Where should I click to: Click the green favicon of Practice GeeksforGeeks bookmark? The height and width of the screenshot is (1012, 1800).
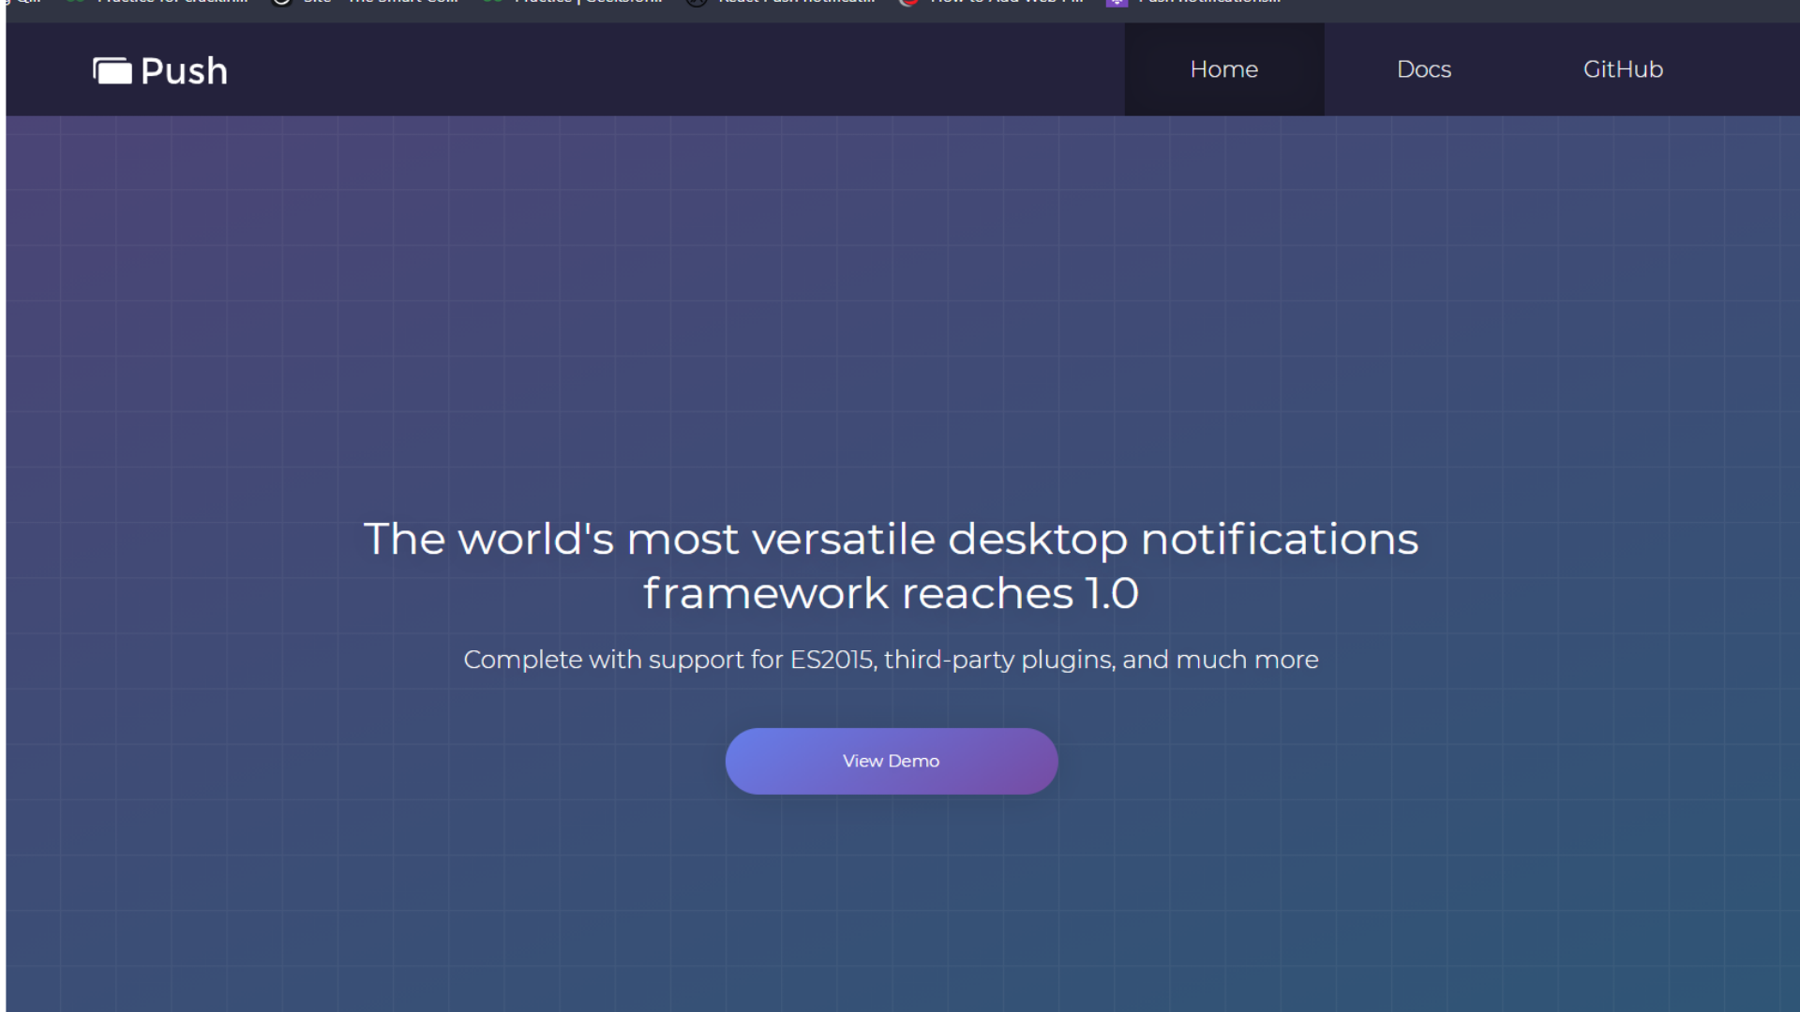point(492,2)
